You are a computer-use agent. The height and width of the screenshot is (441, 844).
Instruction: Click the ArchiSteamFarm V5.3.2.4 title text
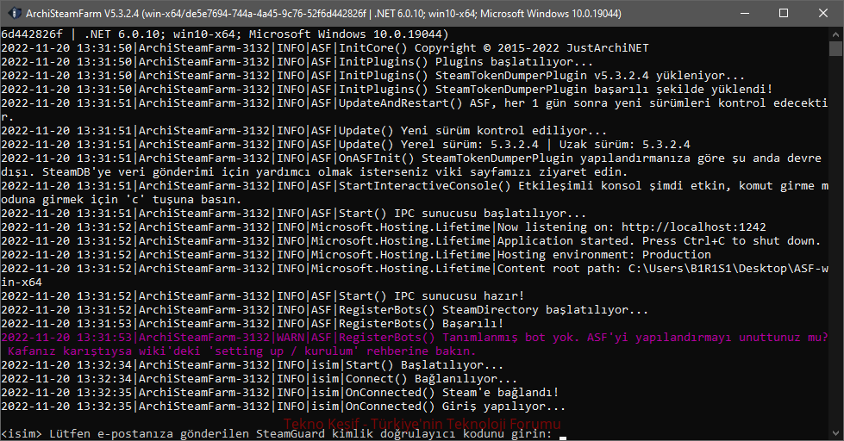click(323, 14)
